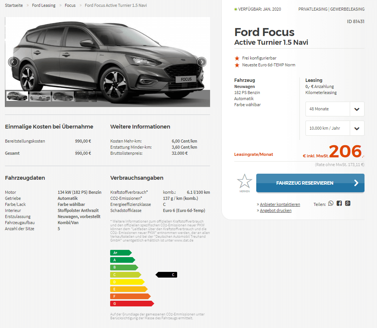Viewport: 377px width, 328px height.
Task: Click the 6.1 l/100 km consumption value
Action: (x=198, y=192)
